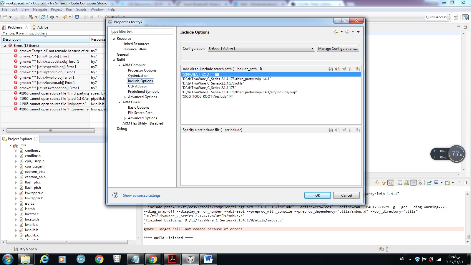This screenshot has height=265, width=471.
Task: Click the Quick Access field
Action: 436,17
